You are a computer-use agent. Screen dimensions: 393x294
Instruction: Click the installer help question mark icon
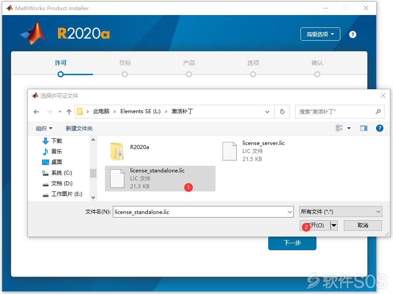click(352, 34)
